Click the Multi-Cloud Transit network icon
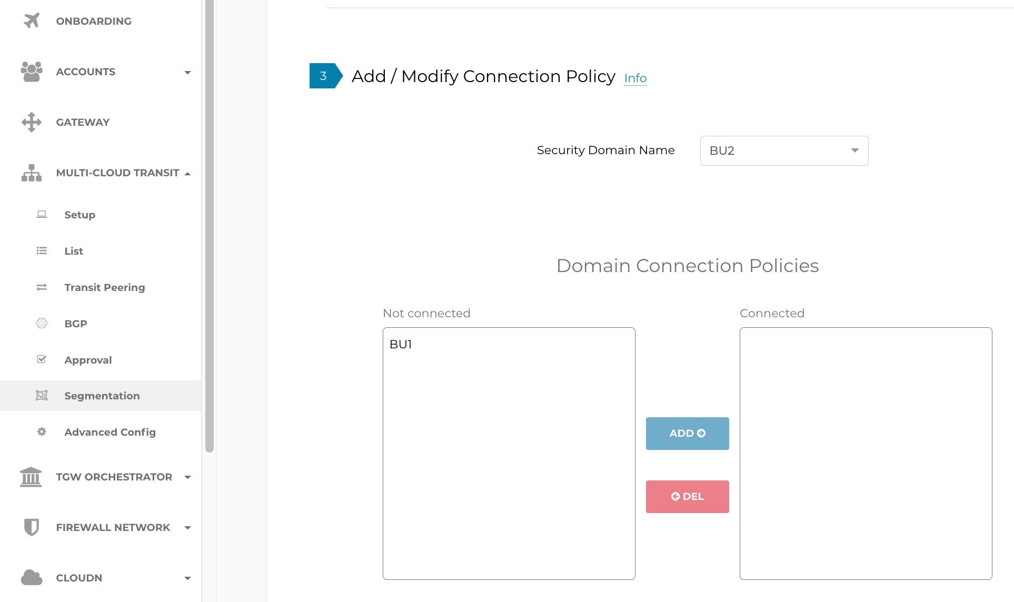This screenshot has width=1014, height=602. click(x=32, y=173)
